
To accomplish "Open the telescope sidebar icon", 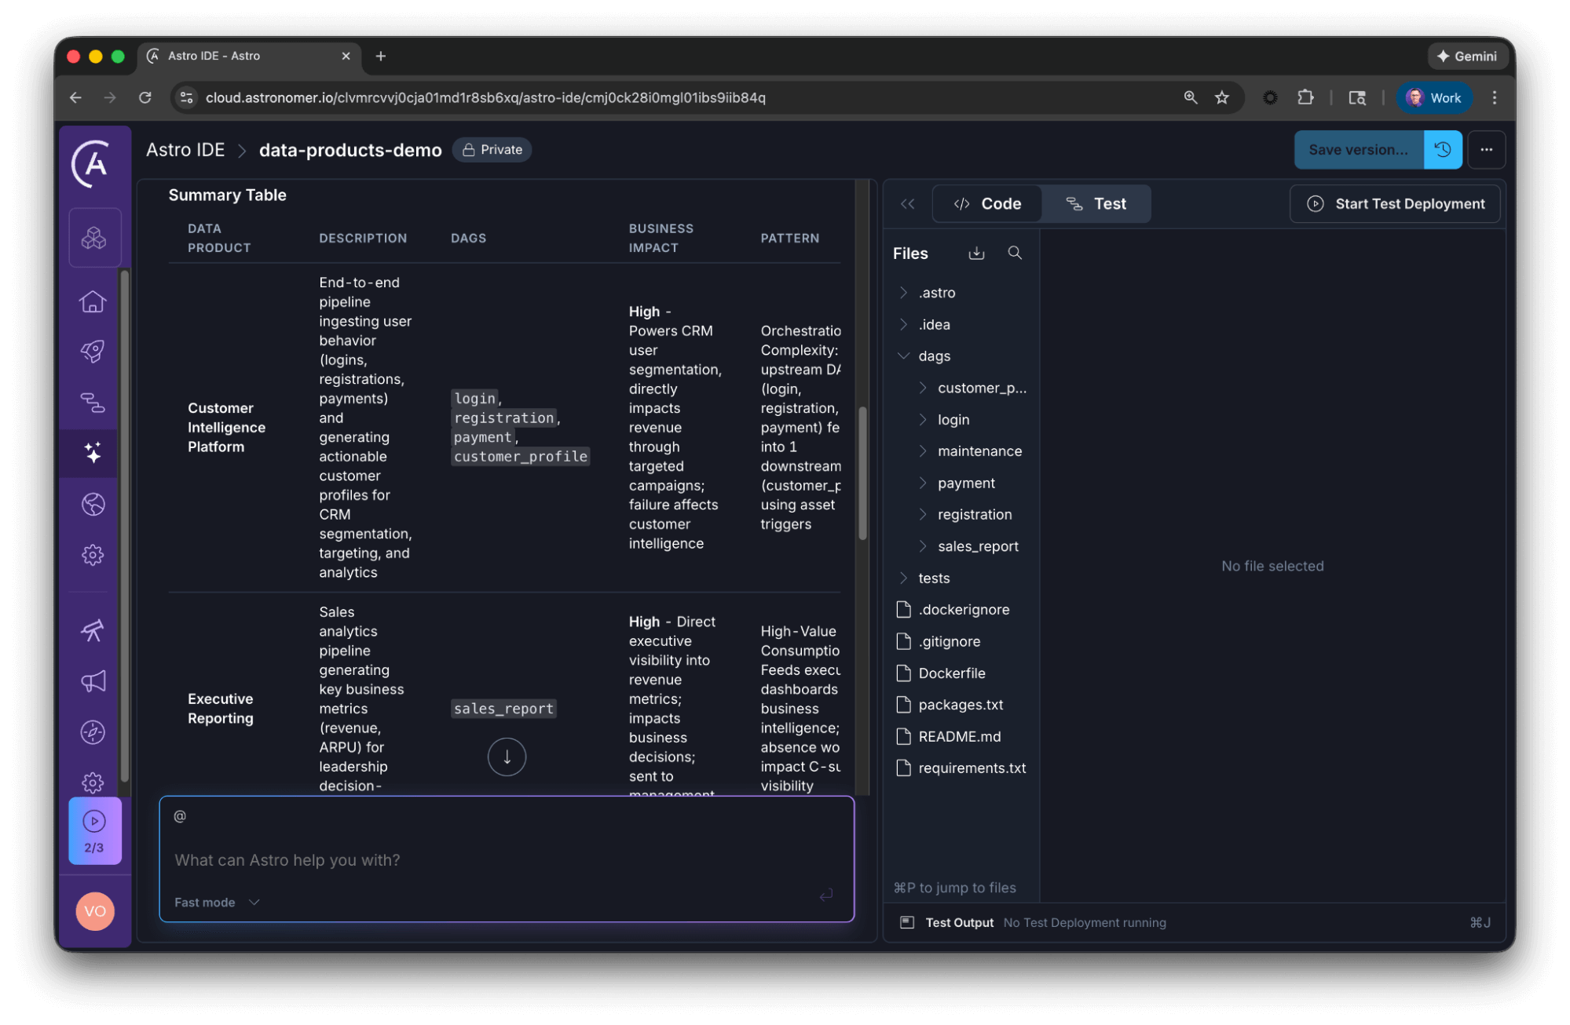I will point(93,630).
